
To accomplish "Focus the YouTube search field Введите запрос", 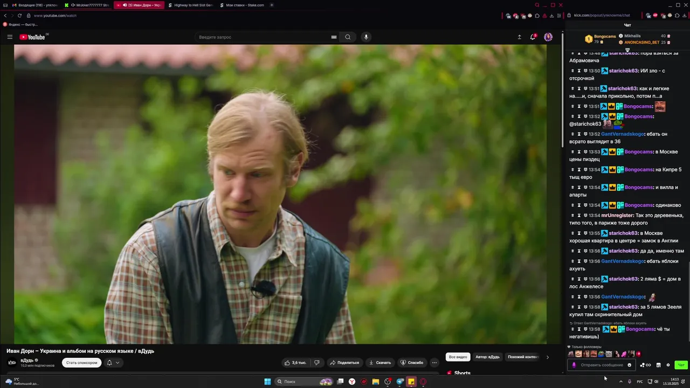I will pos(267,37).
